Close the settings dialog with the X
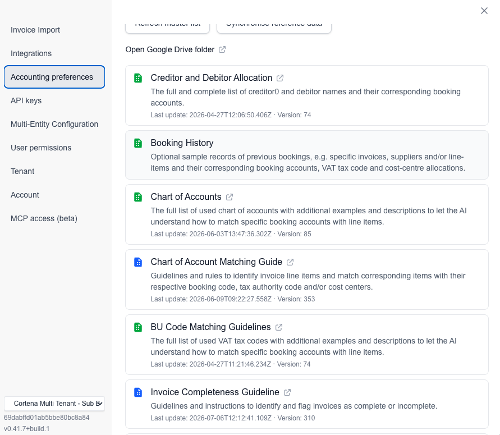Image resolution: width=500 pixels, height=435 pixels. tap(484, 11)
